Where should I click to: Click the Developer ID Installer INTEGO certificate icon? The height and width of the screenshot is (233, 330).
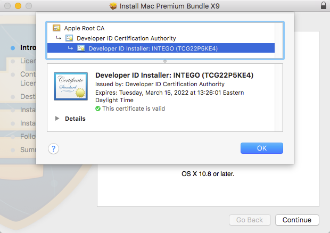(81, 48)
